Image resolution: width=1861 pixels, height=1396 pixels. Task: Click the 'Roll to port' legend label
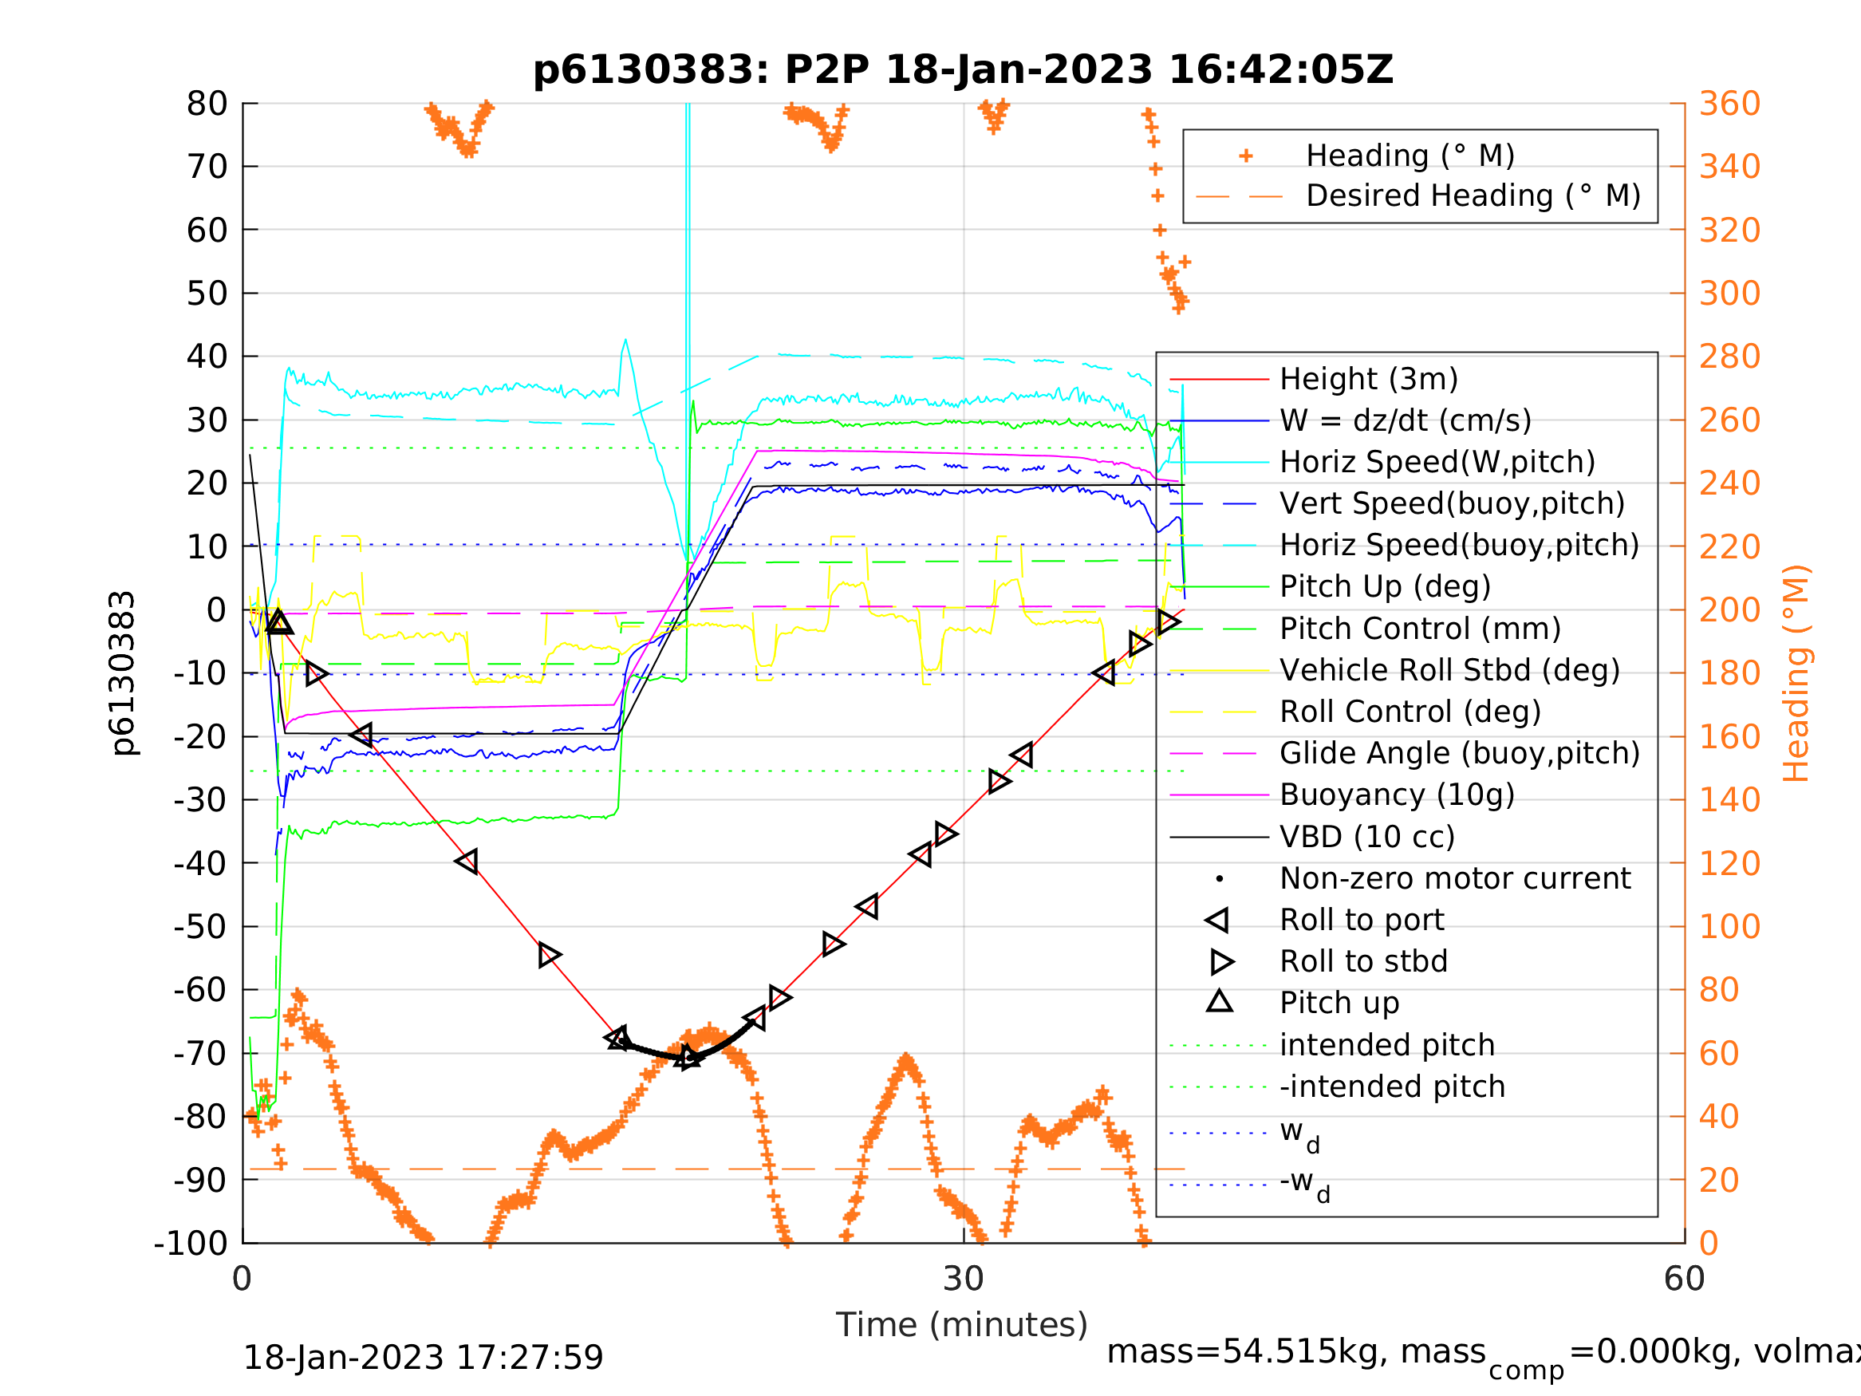(1362, 921)
